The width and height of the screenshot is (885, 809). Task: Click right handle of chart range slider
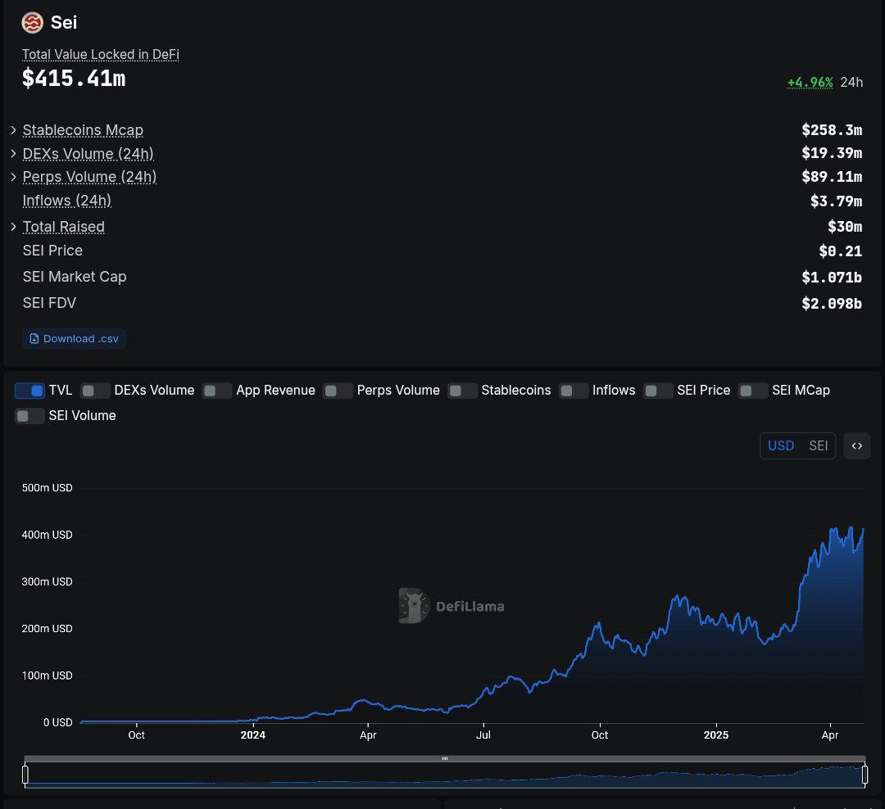[x=865, y=775]
